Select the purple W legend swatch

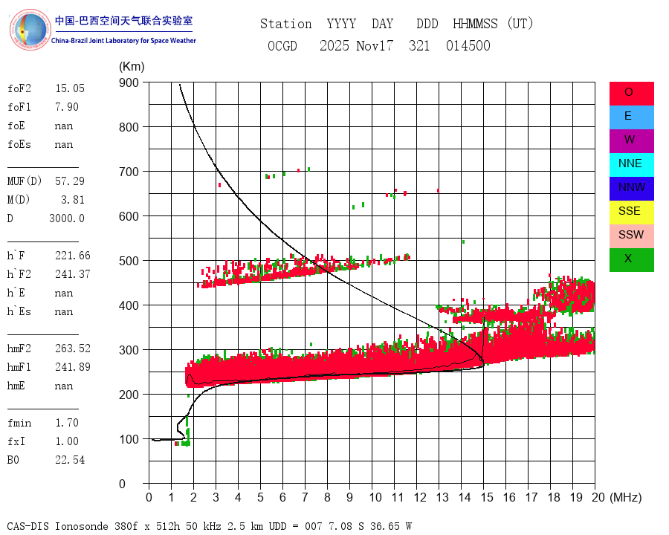point(631,141)
